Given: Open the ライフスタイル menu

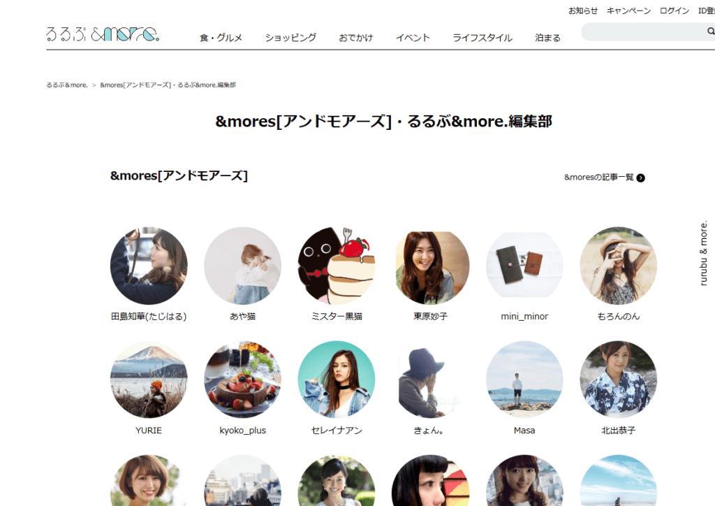Looking at the screenshot, I should pos(482,38).
